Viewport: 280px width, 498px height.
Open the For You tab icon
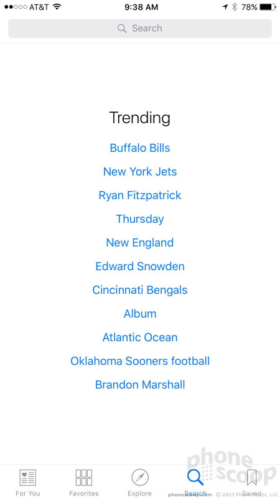[x=27, y=477]
